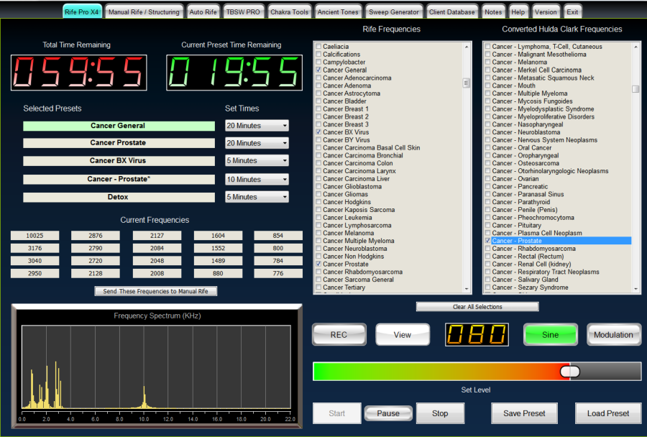This screenshot has width=647, height=437.
Task: Click the Frequency Spectrum graph
Action: click(157, 367)
